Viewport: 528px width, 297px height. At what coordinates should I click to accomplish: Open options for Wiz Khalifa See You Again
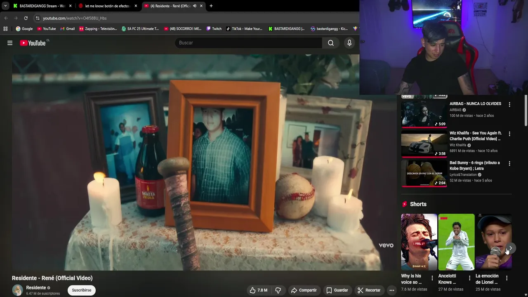click(509, 134)
